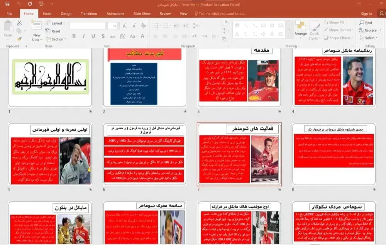Open the bullets list options
Viewport: 386px width, 245px height.
tap(156, 25)
